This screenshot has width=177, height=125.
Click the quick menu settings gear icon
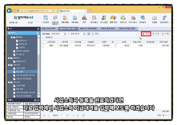(x=35, y=100)
